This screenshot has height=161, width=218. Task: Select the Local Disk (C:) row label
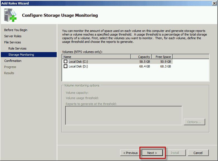click(x=78, y=62)
